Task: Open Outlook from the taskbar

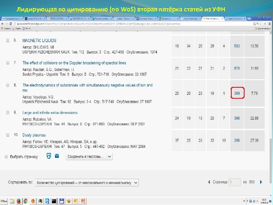Action: point(76,201)
